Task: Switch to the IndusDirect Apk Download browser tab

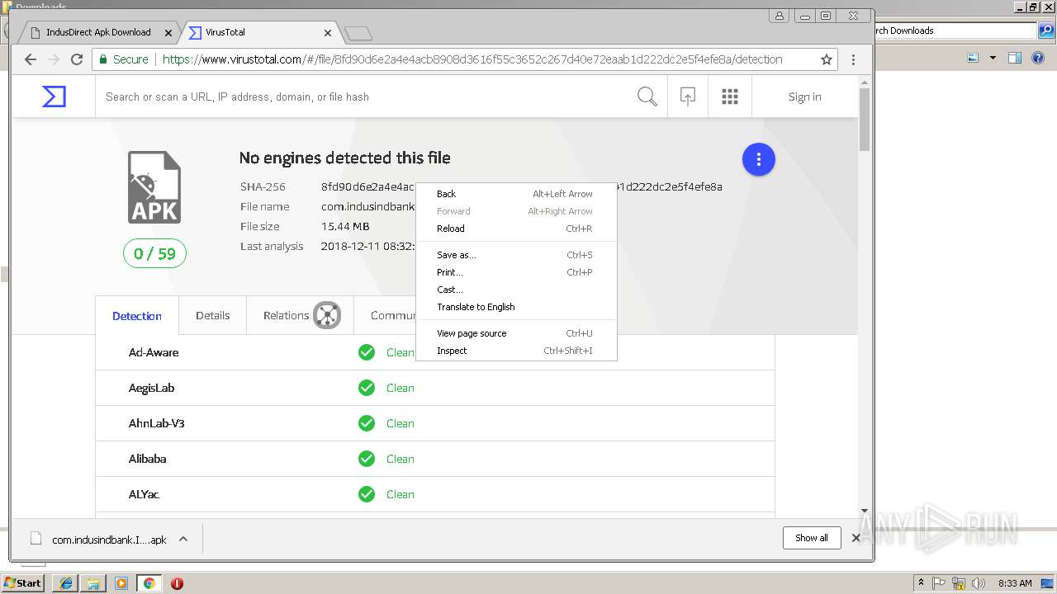Action: point(98,33)
